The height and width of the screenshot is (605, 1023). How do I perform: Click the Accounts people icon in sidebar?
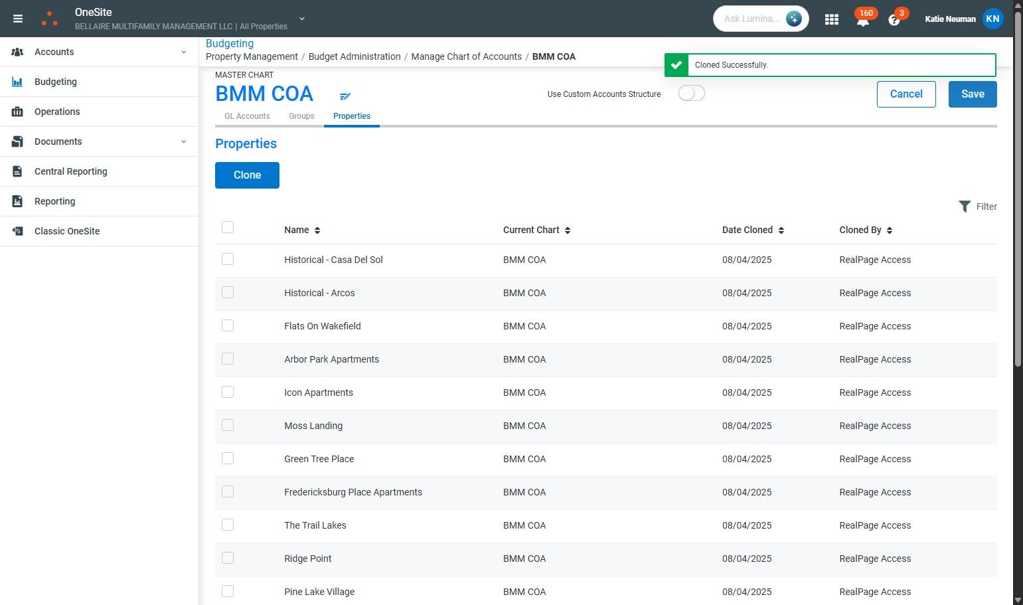[17, 52]
